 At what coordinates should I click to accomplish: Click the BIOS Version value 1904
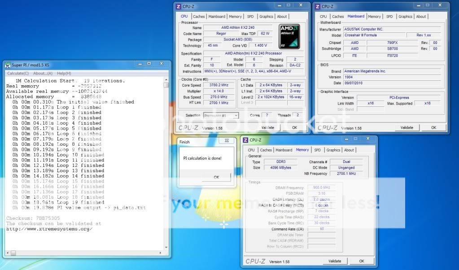coord(392,77)
